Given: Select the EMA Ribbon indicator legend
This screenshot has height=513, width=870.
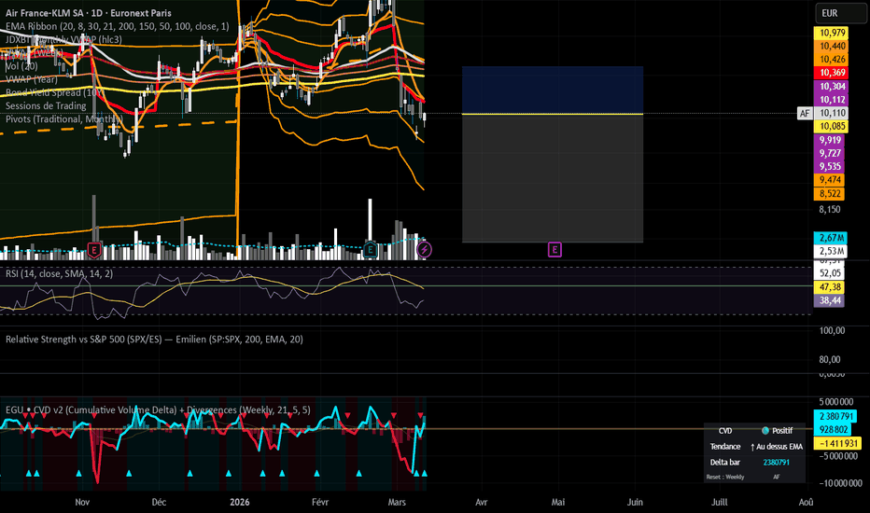Looking at the screenshot, I should coord(117,26).
